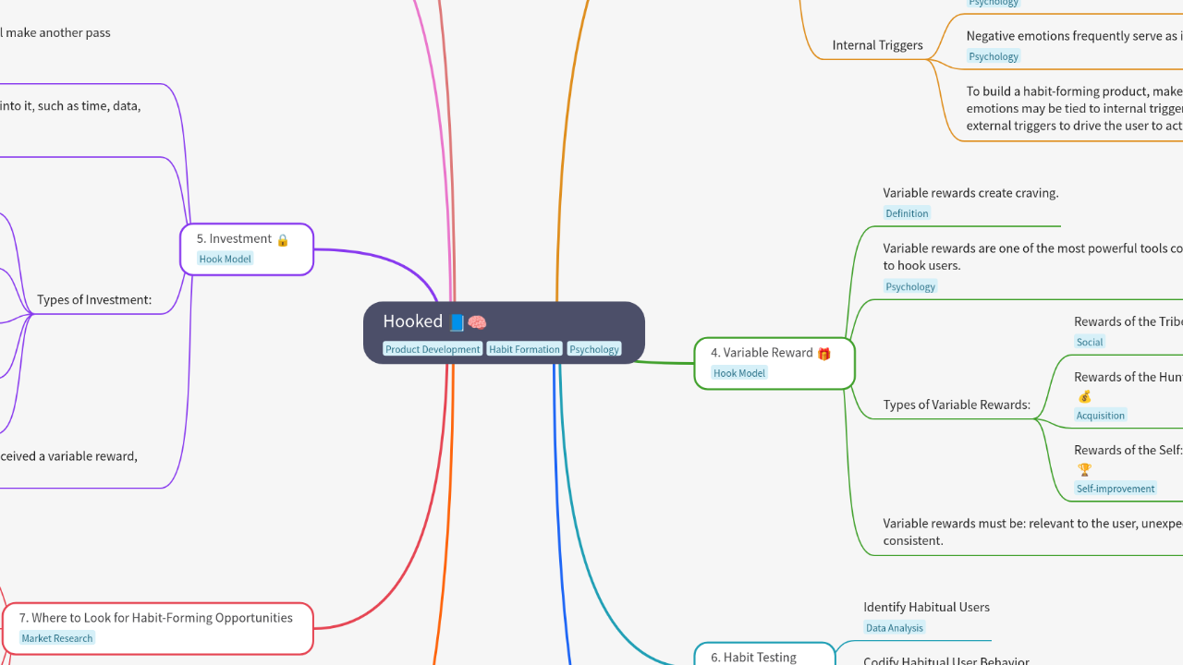Click the Hook Model tag under Variable Reward

click(x=739, y=373)
